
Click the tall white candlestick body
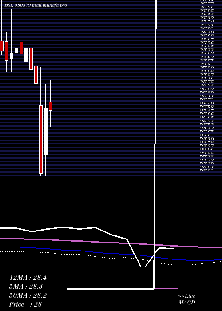point(46,132)
